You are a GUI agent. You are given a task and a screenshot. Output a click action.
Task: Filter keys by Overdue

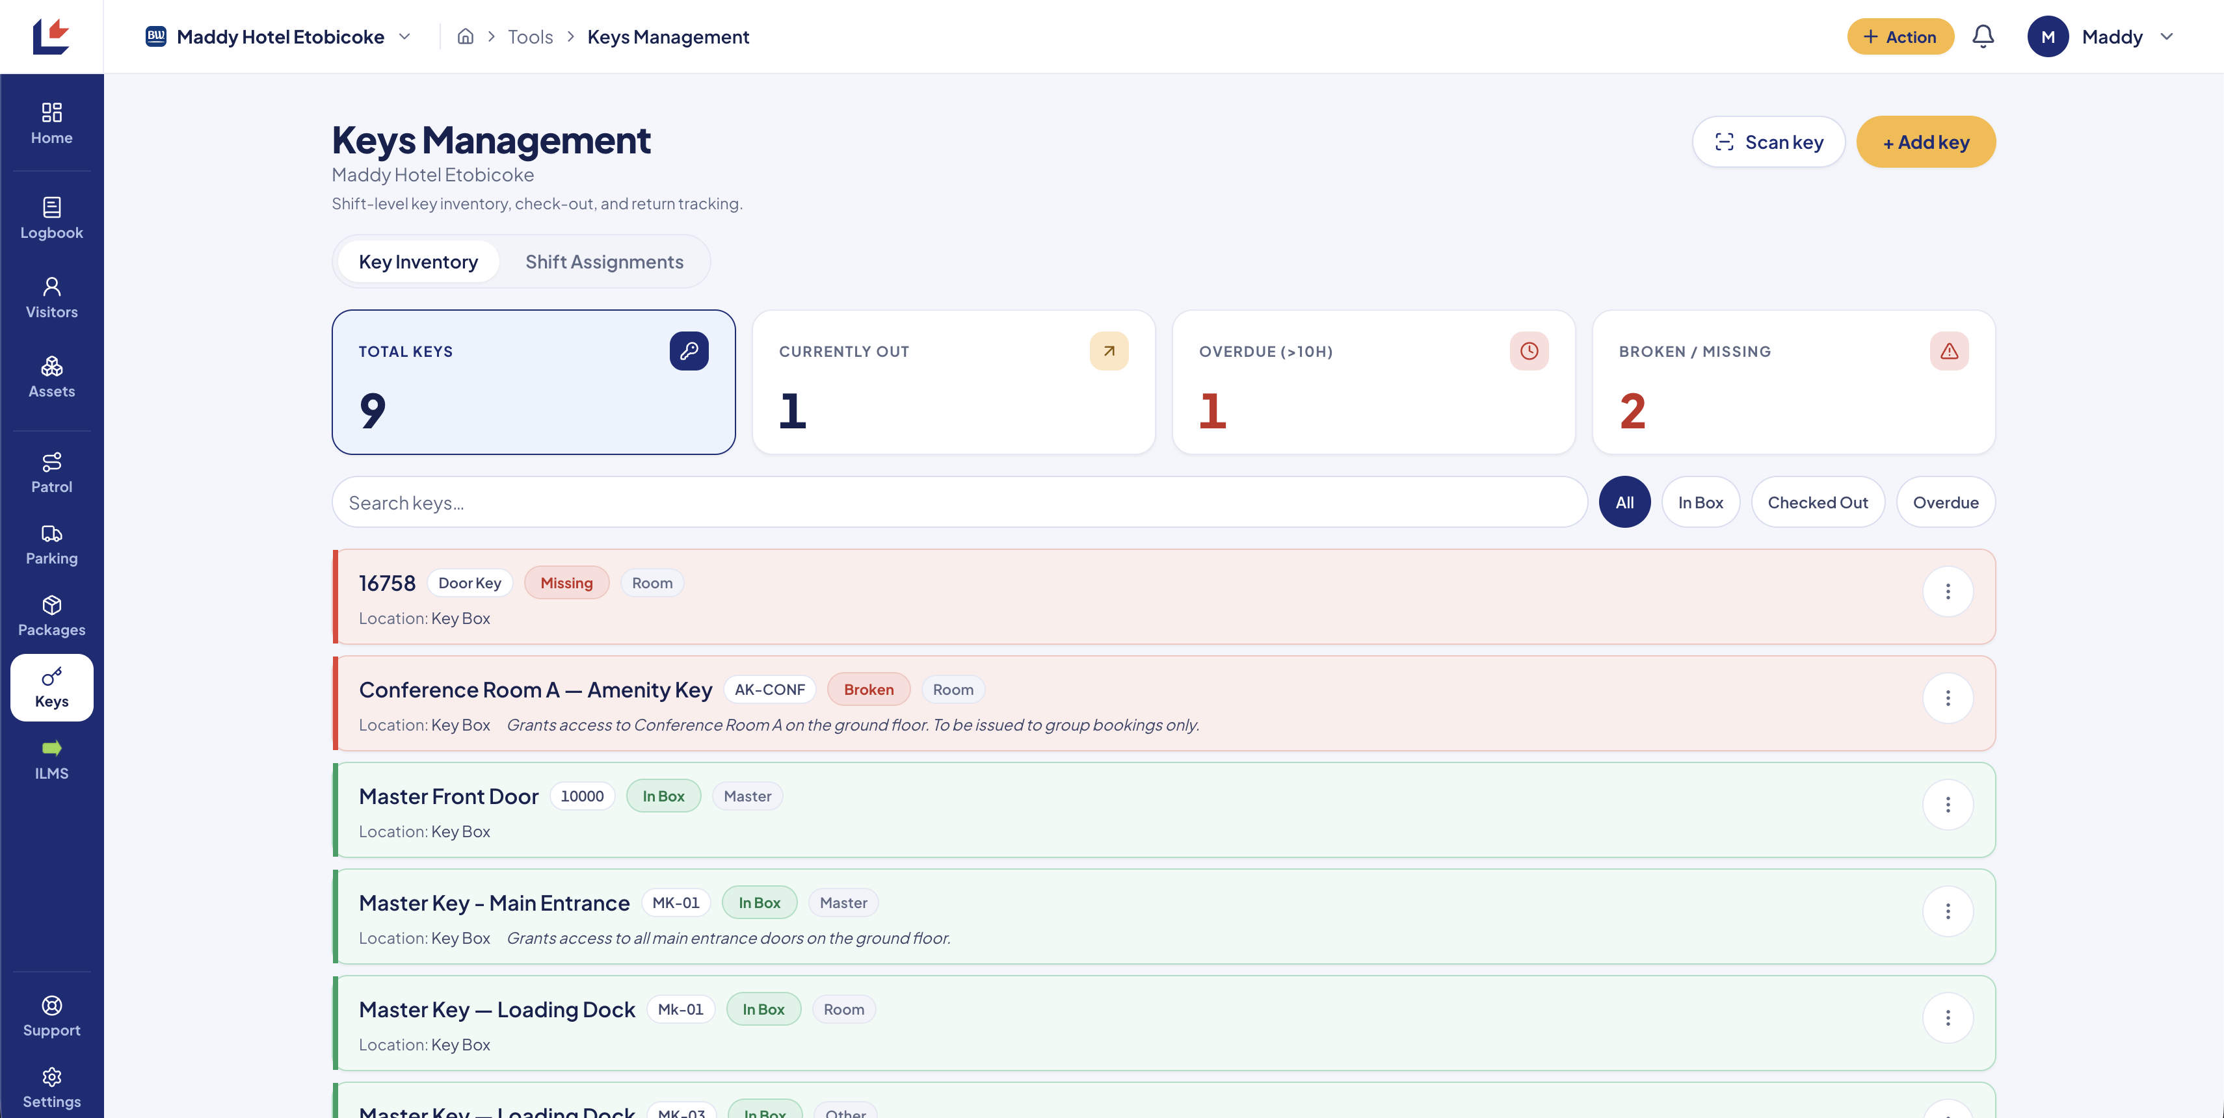[x=1945, y=502]
